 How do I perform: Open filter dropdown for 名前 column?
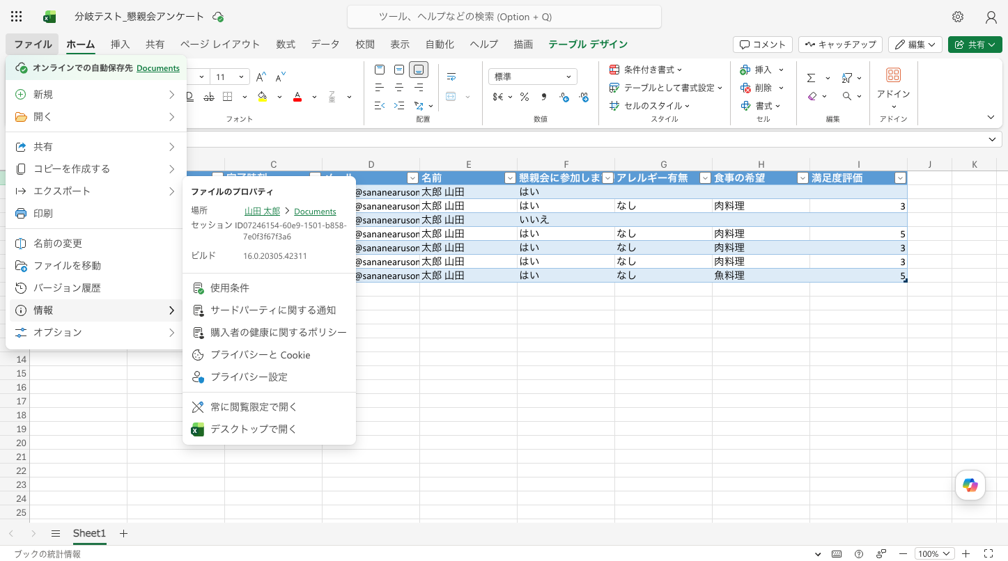pos(510,178)
